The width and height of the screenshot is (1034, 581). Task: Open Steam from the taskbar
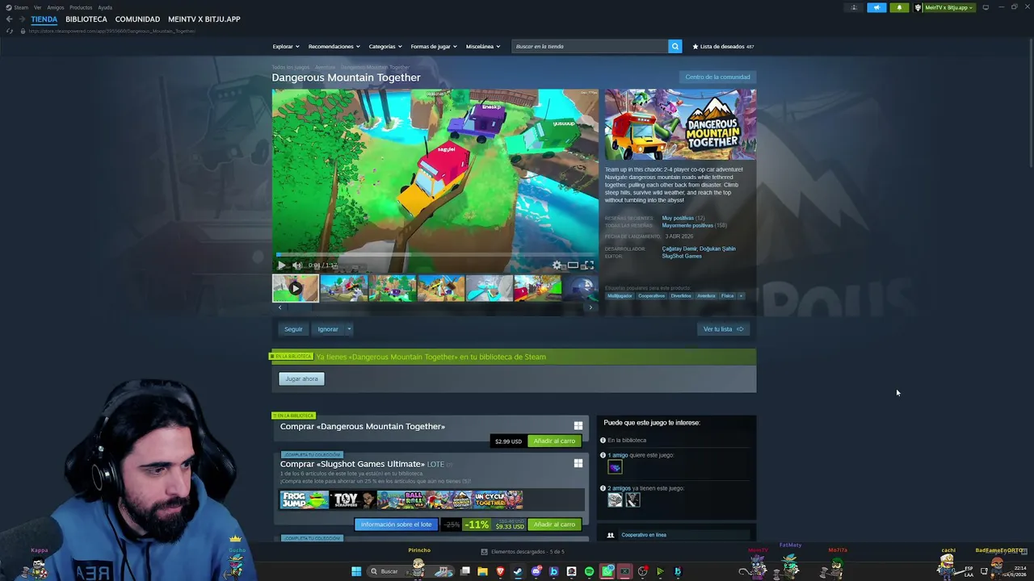click(x=518, y=571)
